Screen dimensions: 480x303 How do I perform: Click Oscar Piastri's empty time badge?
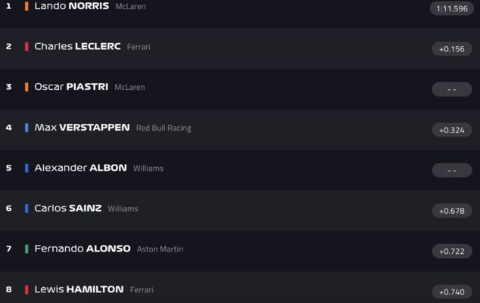pos(452,89)
